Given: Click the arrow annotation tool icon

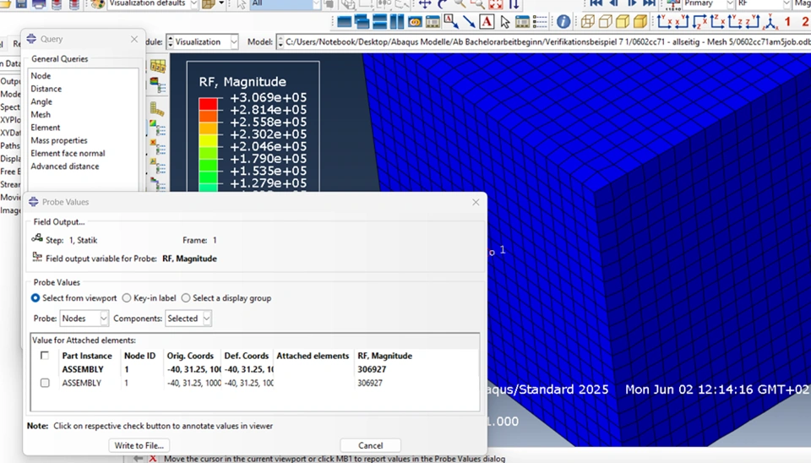Looking at the screenshot, I should (x=469, y=22).
